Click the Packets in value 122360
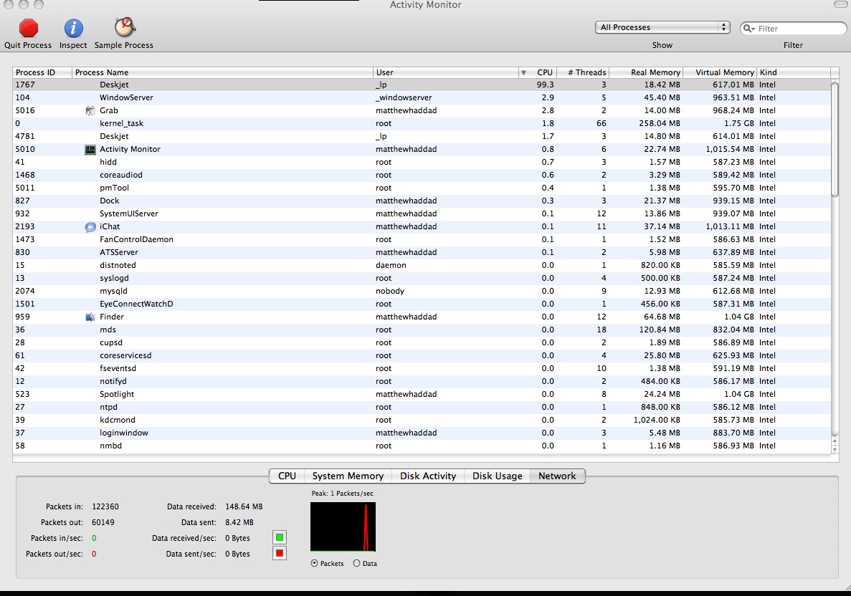Screen dimensions: 851x596 (105, 507)
